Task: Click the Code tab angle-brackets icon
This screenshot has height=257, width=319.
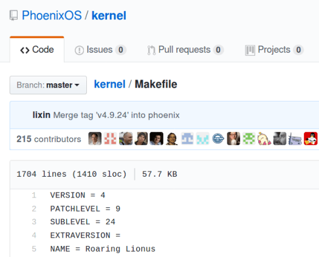Action: pos(25,50)
